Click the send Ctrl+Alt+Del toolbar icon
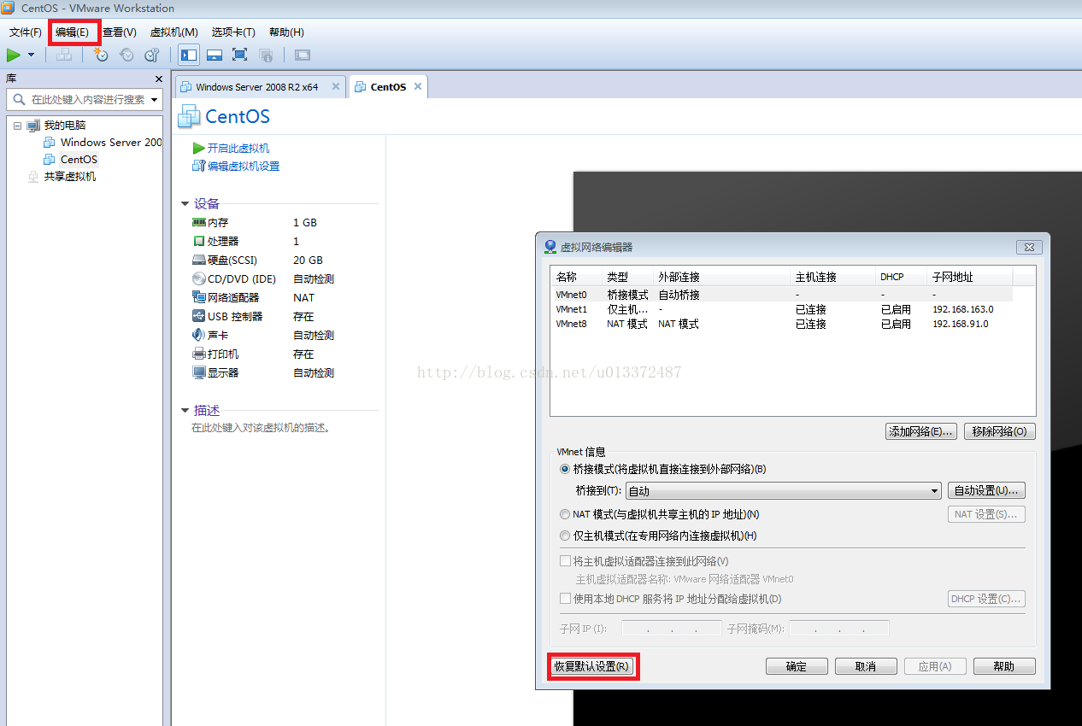The width and height of the screenshot is (1082, 726). click(64, 55)
